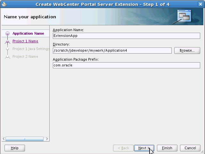
Task: Click the Project 1 Java Settings step
Action: click(31, 49)
